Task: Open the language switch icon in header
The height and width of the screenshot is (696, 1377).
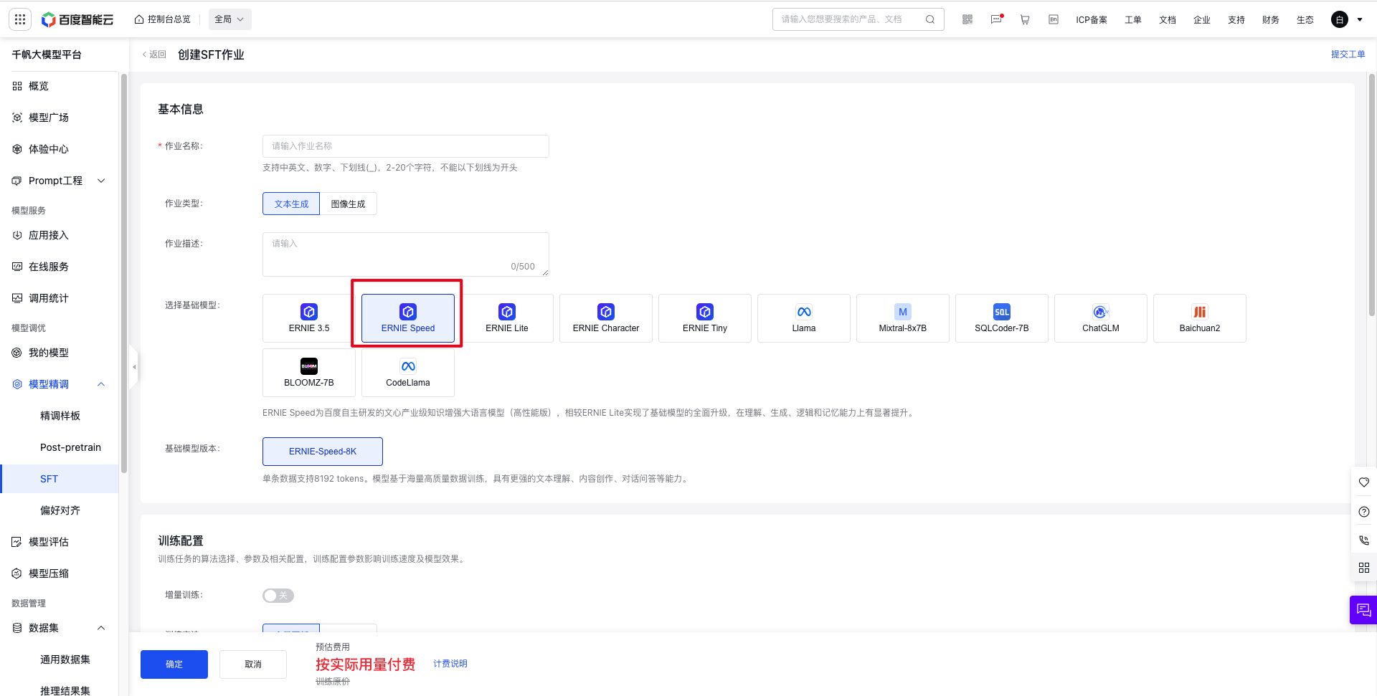Action: click(x=1054, y=19)
